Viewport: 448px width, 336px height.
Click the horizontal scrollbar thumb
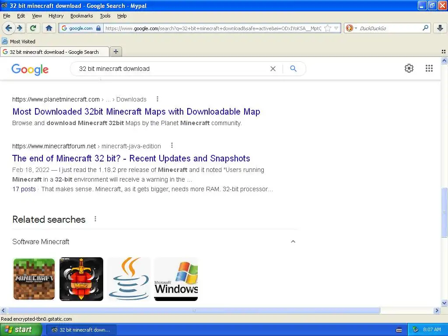click(x=193, y=310)
